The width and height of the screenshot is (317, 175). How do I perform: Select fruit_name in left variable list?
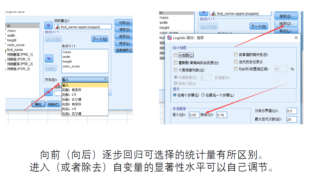point(15,50)
